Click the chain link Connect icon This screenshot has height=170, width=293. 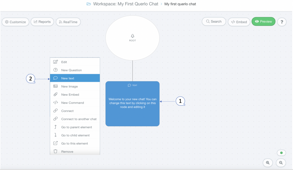pyautogui.click(x=56, y=110)
